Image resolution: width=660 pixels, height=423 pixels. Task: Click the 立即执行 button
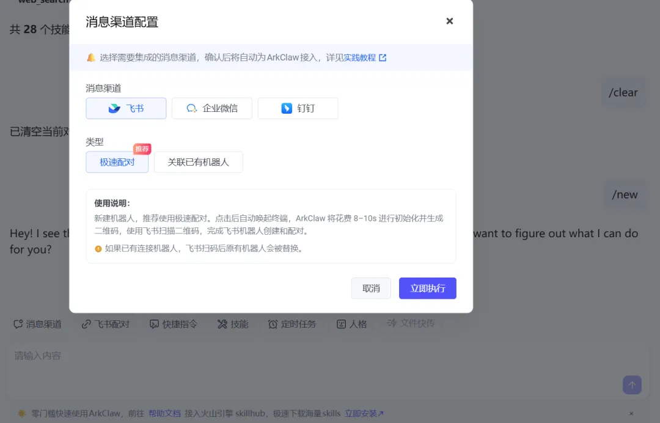pos(428,289)
